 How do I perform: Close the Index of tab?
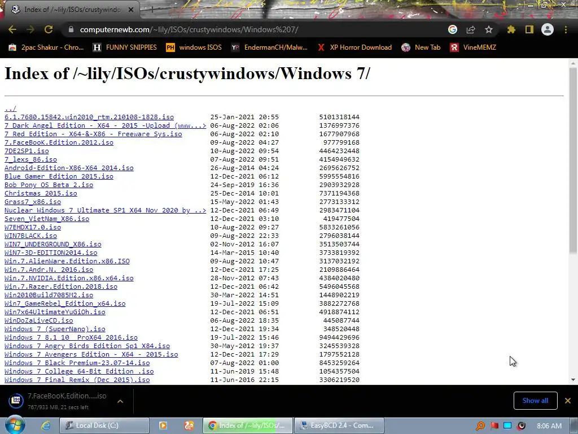(x=131, y=10)
